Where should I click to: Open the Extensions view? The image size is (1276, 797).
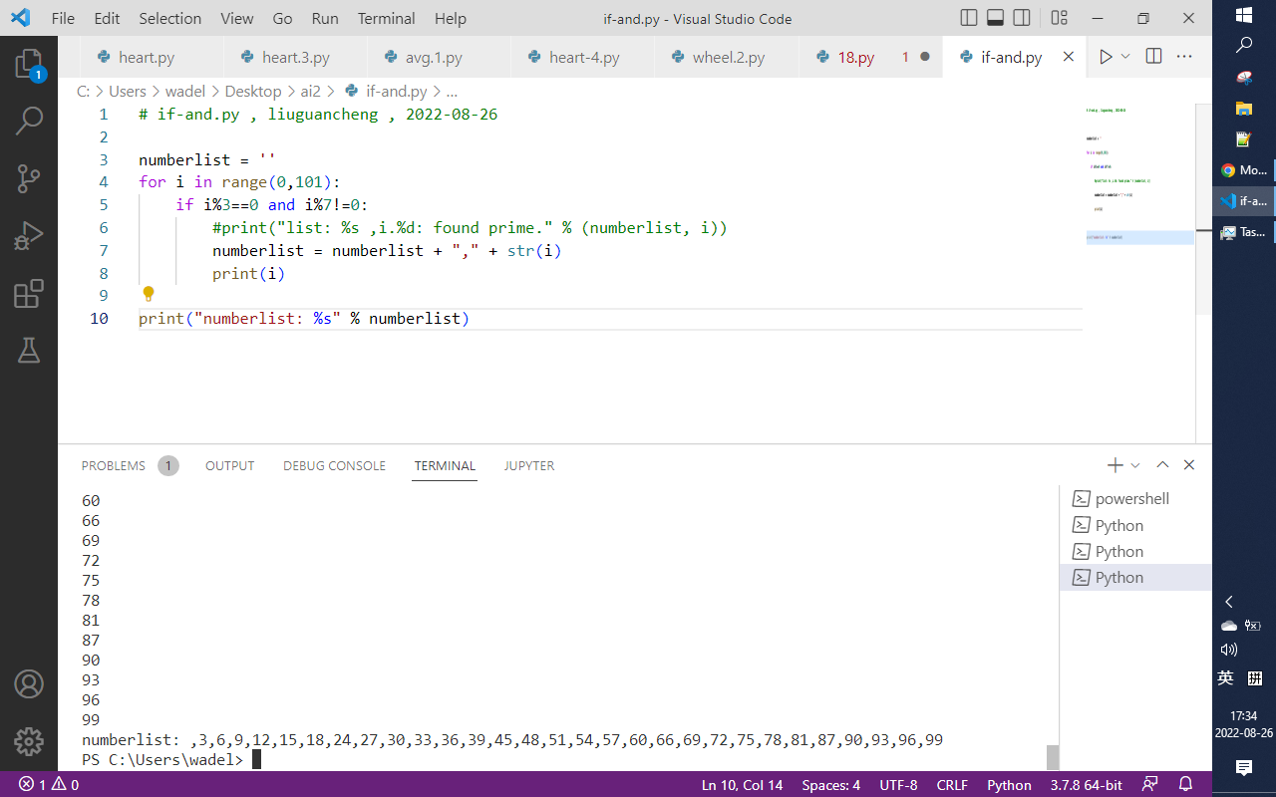coord(29,294)
